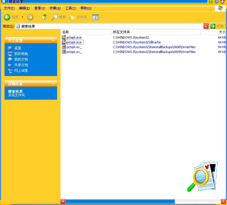Click the address bar page icon
The width and height of the screenshot is (227, 205).
click(18, 26)
